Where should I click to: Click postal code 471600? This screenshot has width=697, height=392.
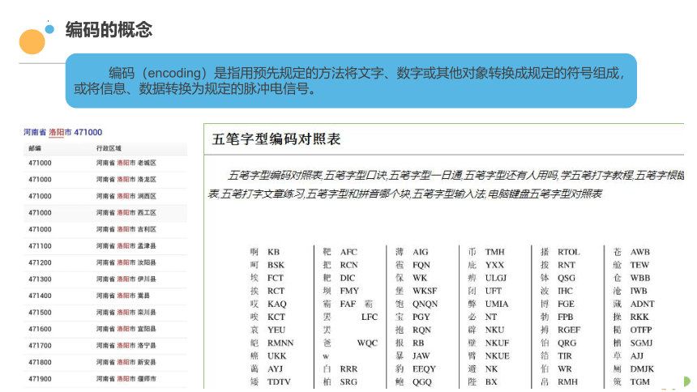point(40,329)
